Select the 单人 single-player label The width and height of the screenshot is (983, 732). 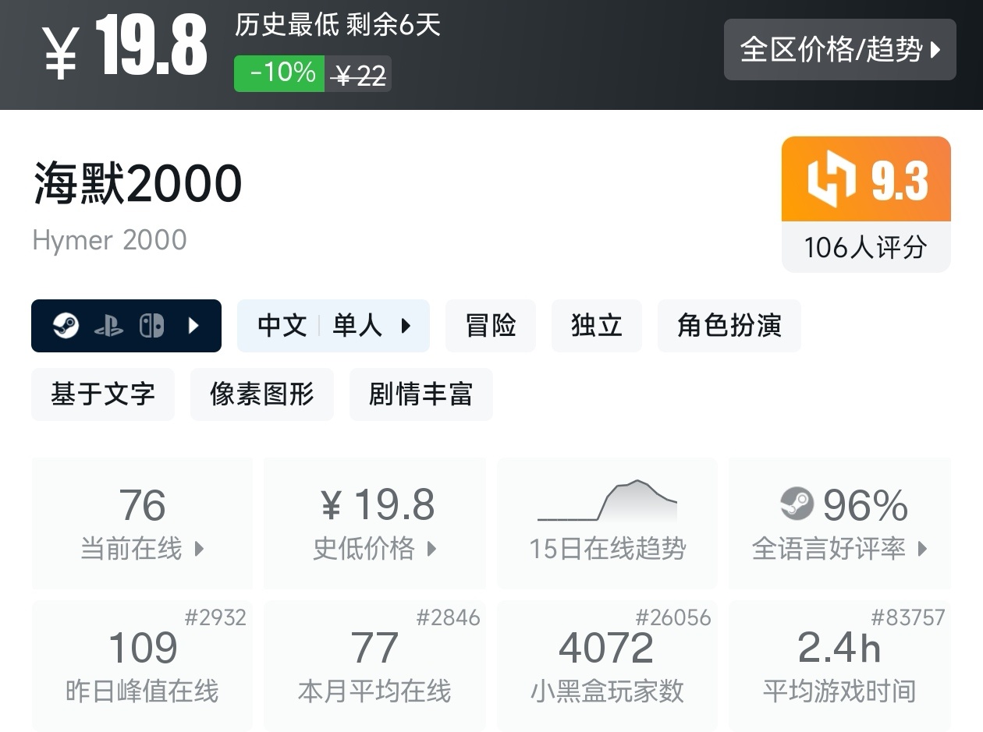coord(357,326)
